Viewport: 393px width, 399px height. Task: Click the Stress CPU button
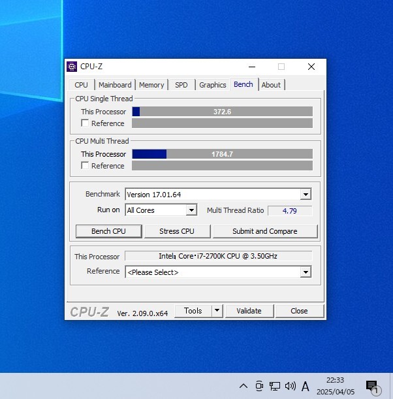point(177,231)
